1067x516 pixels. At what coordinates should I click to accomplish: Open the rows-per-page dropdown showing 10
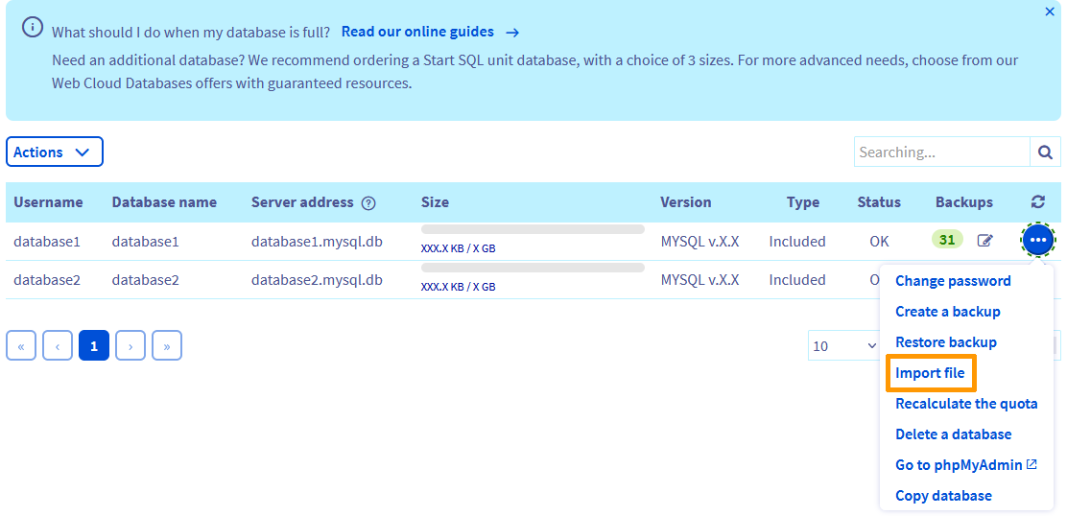click(844, 346)
